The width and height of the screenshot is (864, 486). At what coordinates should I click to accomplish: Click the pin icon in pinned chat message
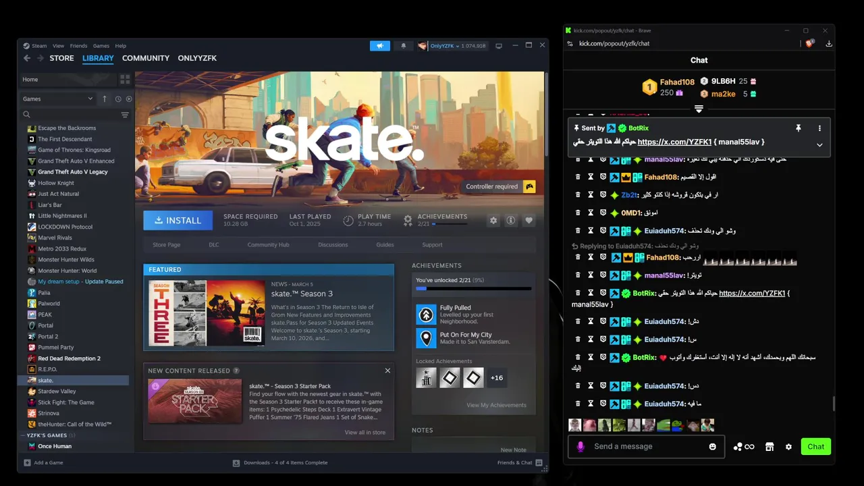[799, 128]
